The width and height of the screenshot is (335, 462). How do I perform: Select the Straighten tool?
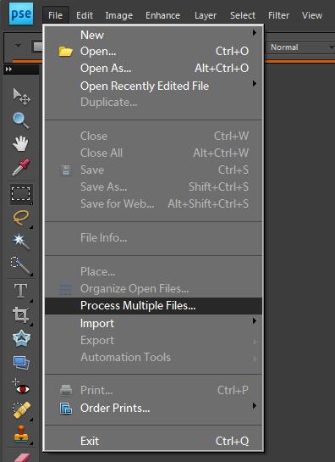tap(21, 363)
